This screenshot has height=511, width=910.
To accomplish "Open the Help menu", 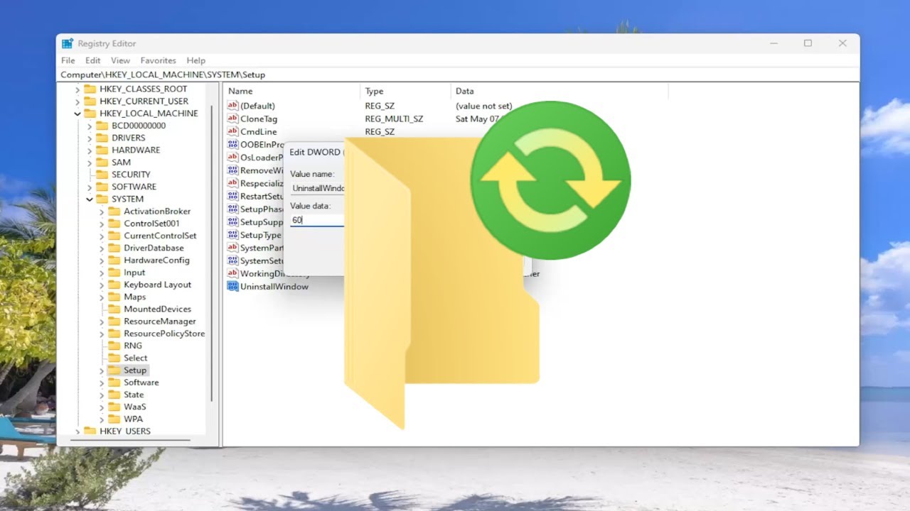I will coord(196,60).
